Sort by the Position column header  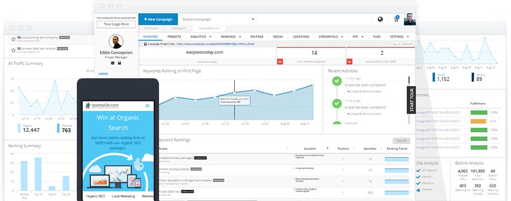click(x=343, y=148)
